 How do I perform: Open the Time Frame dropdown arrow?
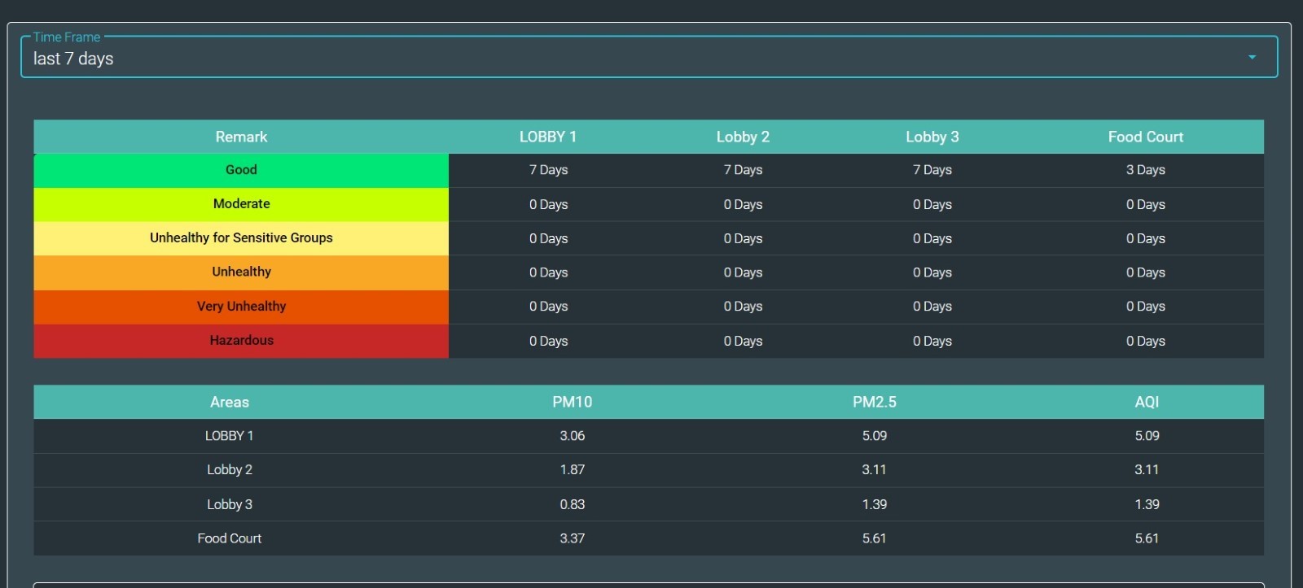1252,58
